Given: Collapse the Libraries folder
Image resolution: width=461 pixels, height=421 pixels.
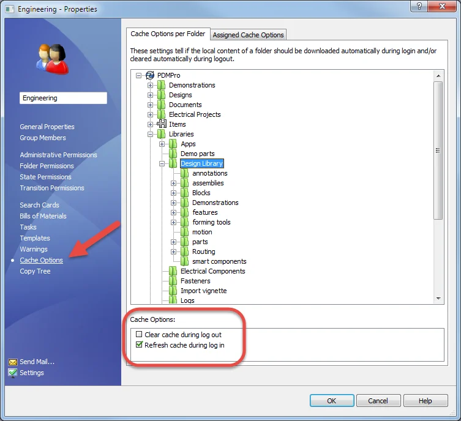Looking at the screenshot, I should click(x=150, y=134).
